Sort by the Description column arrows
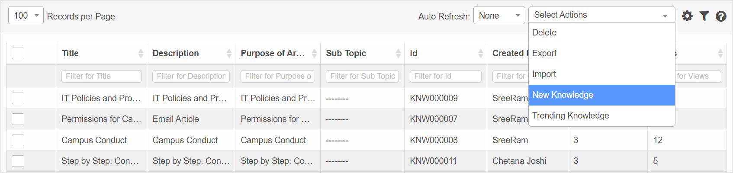Image resolution: width=733 pixels, height=173 pixels. click(x=229, y=53)
